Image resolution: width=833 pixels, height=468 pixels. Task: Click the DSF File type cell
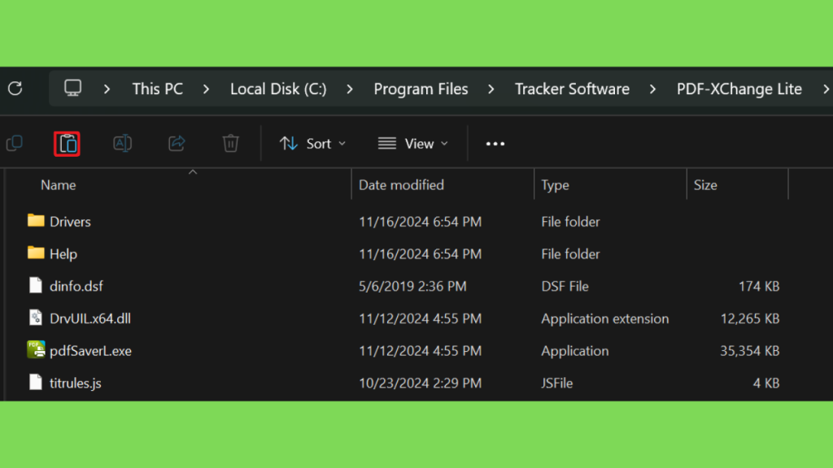[565, 286]
